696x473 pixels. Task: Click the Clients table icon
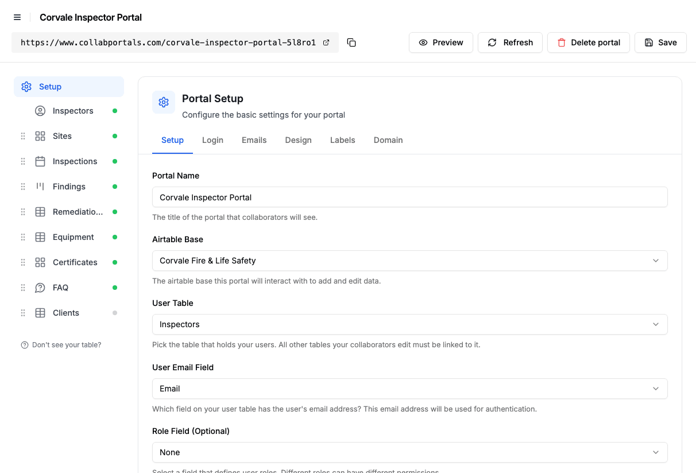(x=40, y=313)
